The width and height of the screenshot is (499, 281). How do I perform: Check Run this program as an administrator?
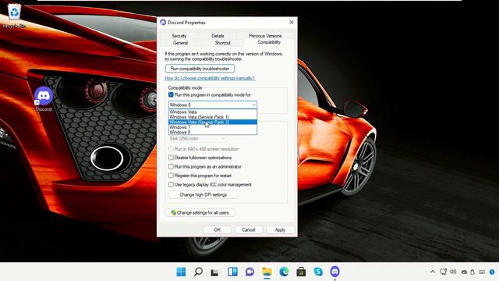(x=171, y=166)
